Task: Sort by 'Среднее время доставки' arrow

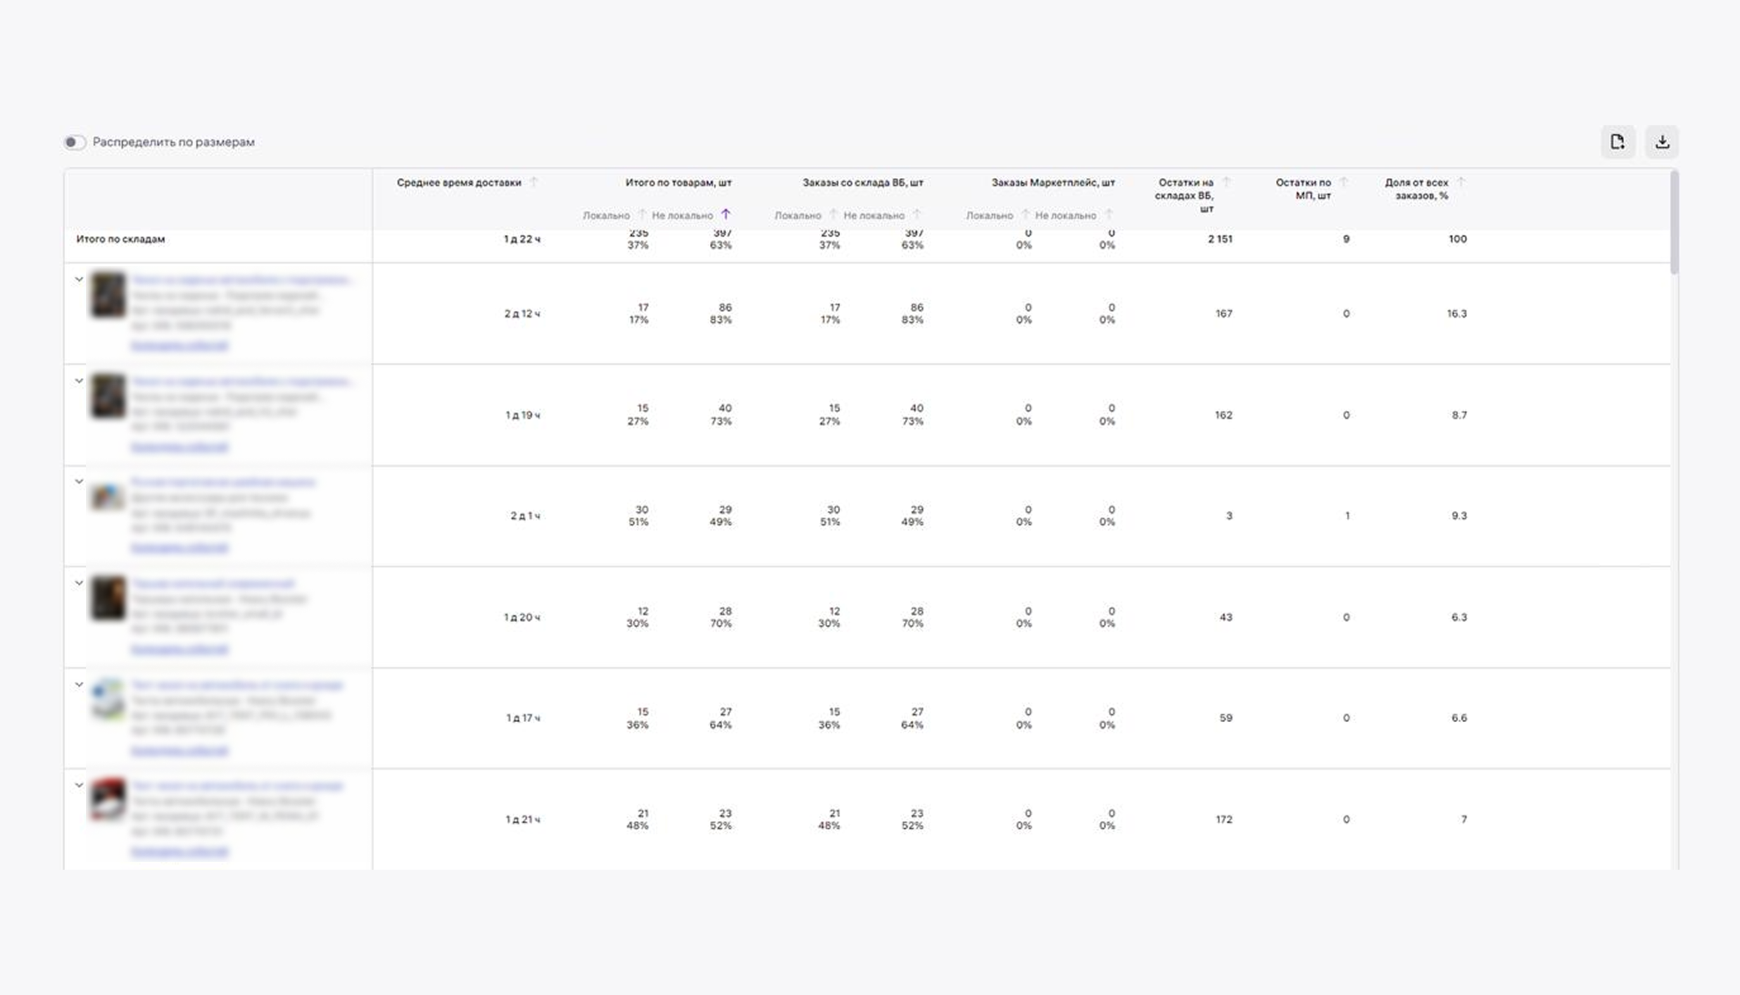Action: (x=534, y=182)
